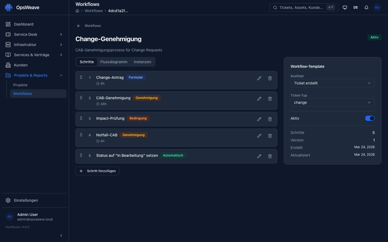Open the Ticket-Typ dropdown showing change
Screen dimensions: 388x242
point(332,102)
